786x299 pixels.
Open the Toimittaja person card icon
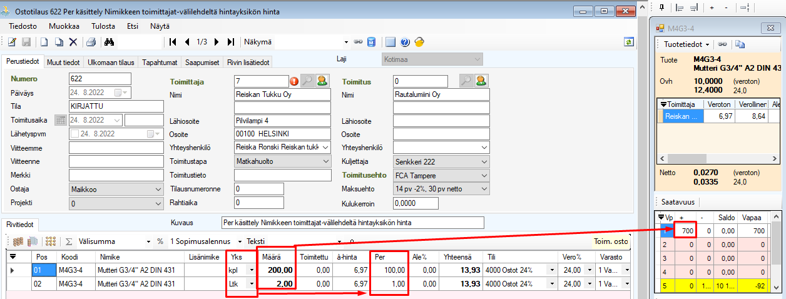pyautogui.click(x=323, y=81)
